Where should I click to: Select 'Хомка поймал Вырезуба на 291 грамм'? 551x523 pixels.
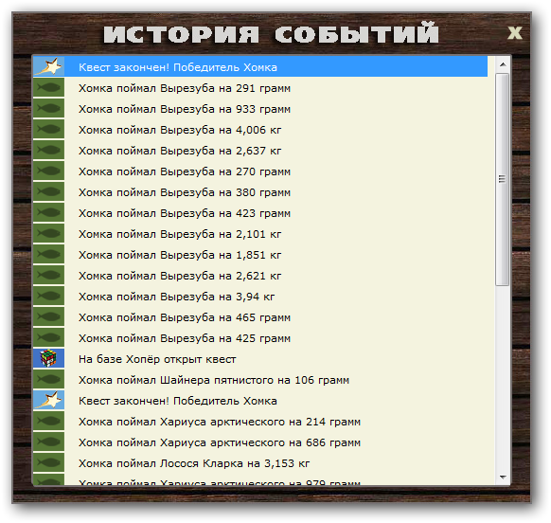[260, 87]
